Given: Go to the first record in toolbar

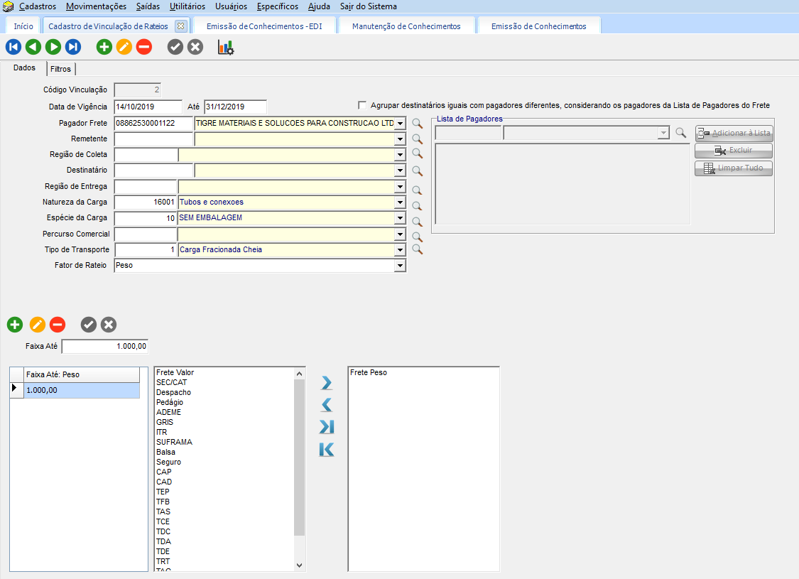Looking at the screenshot, I should pyautogui.click(x=13, y=48).
